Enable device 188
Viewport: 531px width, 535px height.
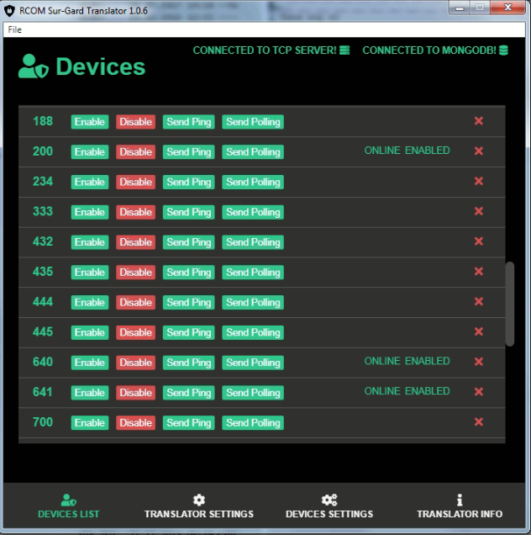90,122
